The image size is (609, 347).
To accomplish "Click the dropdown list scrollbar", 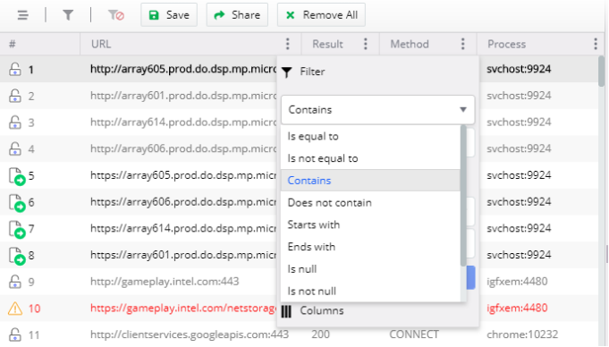I will (x=463, y=196).
